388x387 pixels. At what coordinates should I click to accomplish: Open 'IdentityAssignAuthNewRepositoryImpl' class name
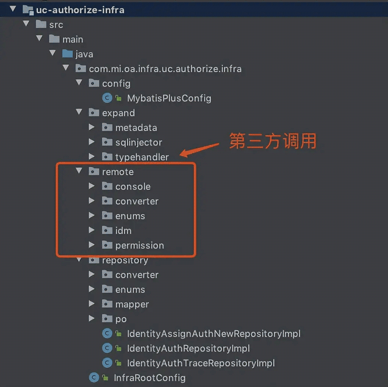point(214,334)
